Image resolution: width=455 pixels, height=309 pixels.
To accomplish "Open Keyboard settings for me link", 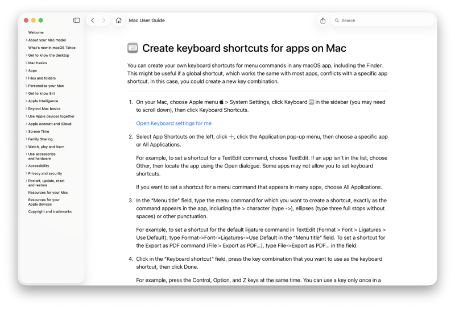I will [x=173, y=123].
